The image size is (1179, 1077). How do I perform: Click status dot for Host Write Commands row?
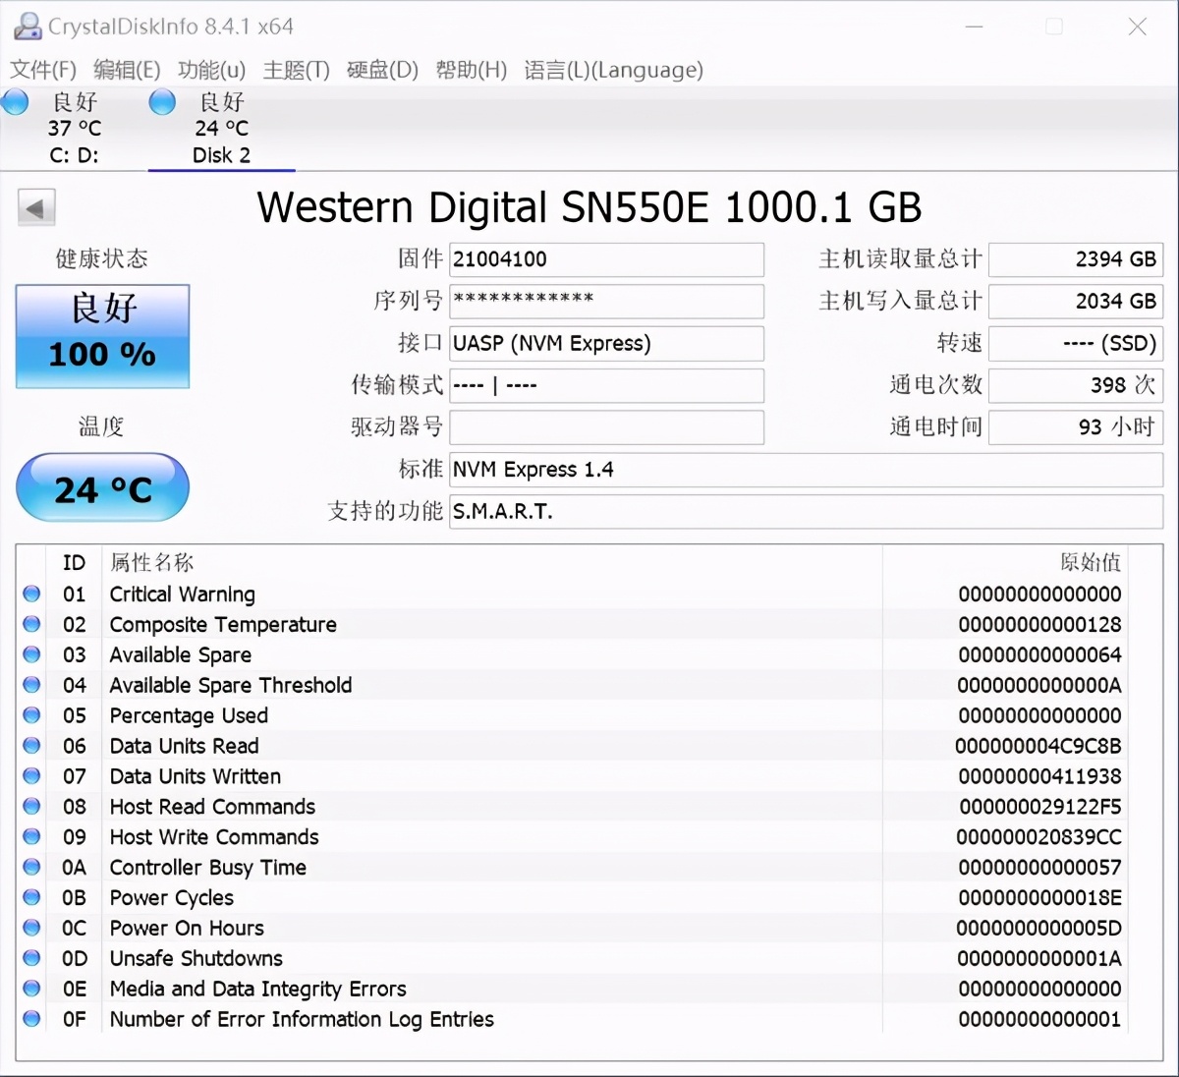coord(31,837)
